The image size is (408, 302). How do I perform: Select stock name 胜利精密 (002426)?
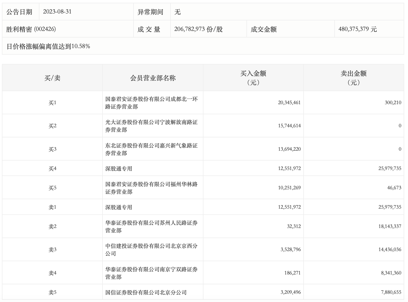click(31, 29)
